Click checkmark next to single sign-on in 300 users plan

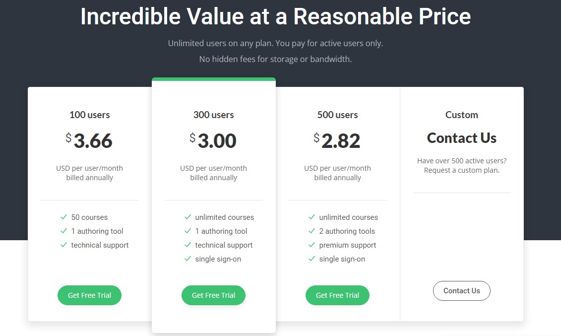tap(187, 259)
